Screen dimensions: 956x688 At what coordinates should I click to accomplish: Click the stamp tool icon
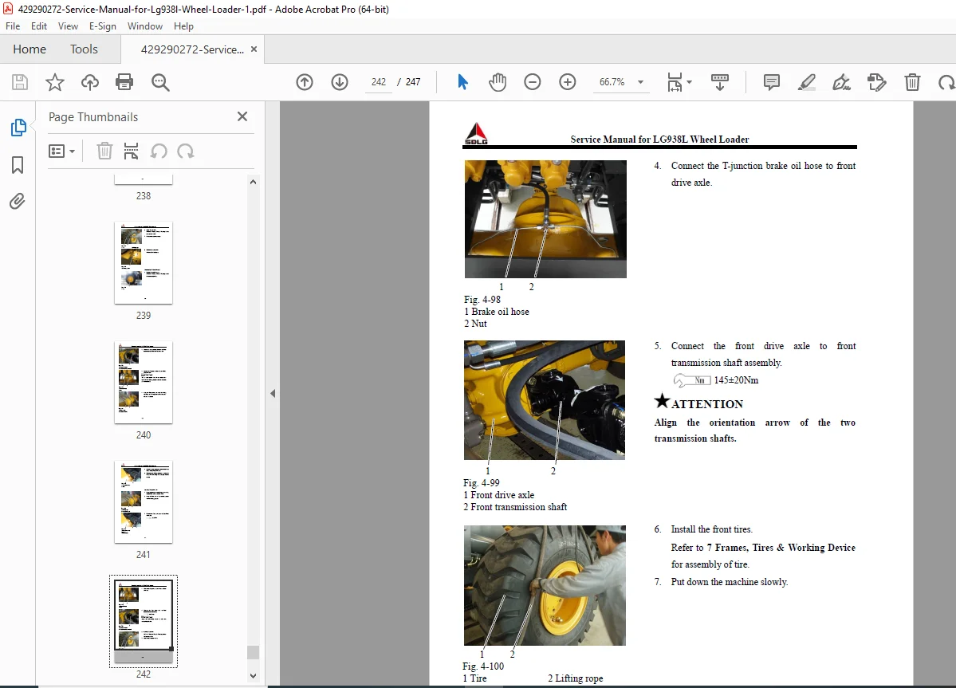877,81
